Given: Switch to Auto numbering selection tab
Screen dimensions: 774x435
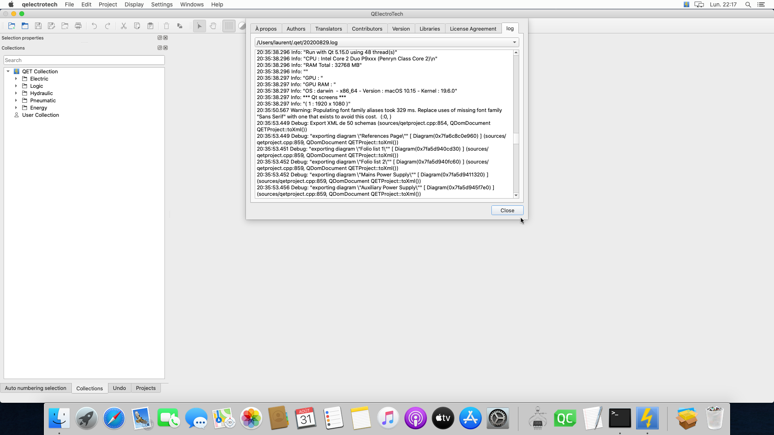Looking at the screenshot, I should [35, 388].
